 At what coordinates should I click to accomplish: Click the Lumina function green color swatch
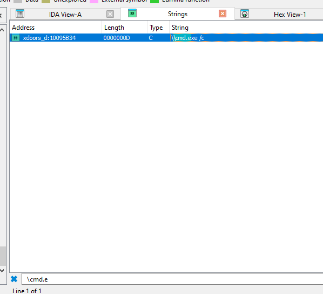coord(154,1)
